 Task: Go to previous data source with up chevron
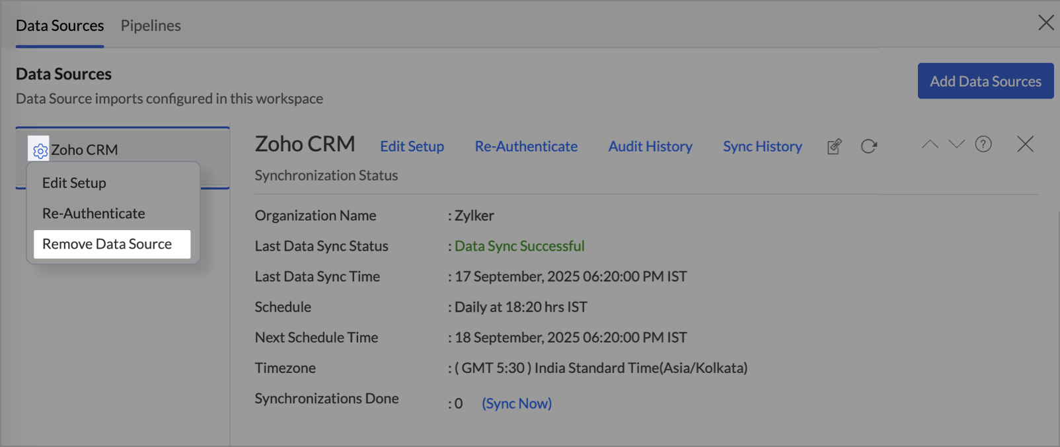pos(930,144)
